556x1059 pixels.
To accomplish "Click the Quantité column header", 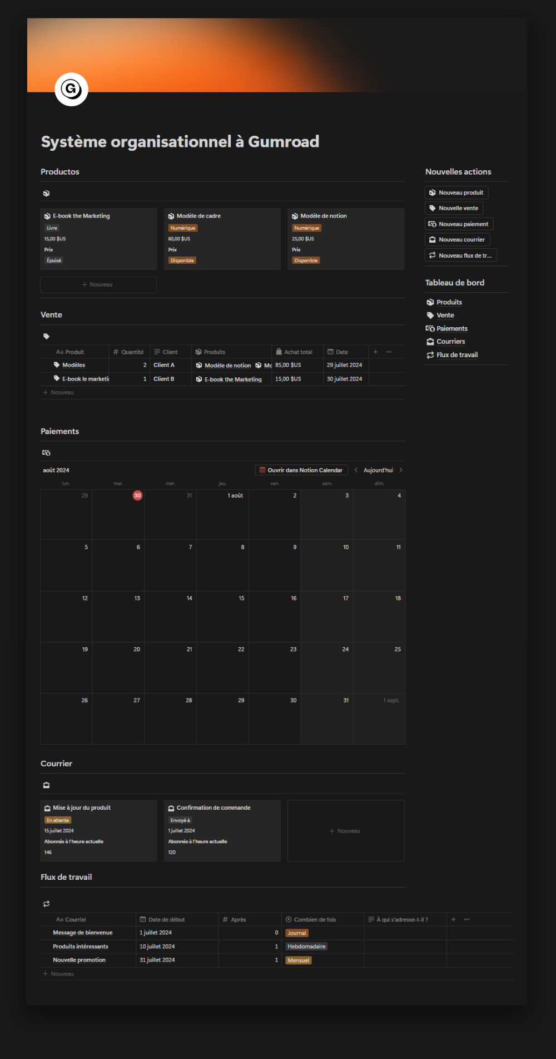I will coord(129,352).
